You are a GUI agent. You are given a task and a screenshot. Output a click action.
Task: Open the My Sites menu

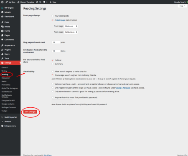pos(10,2)
